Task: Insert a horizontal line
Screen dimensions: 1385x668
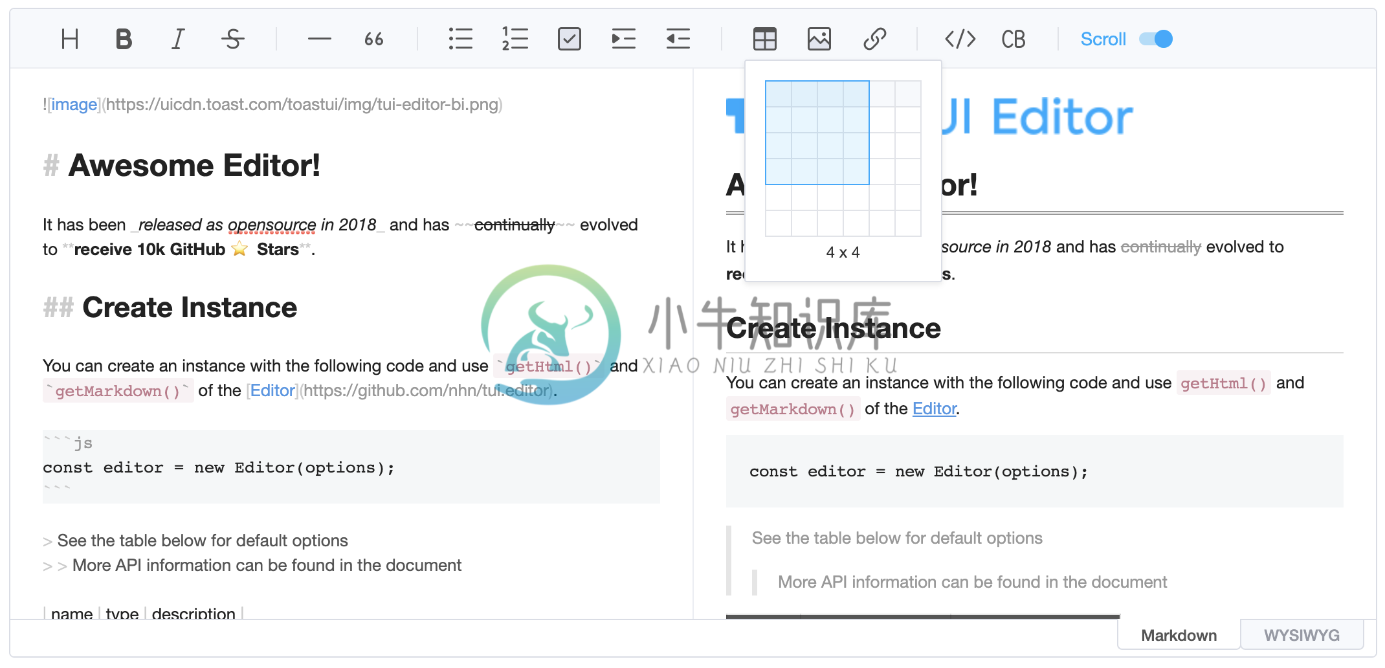Action: 319,39
